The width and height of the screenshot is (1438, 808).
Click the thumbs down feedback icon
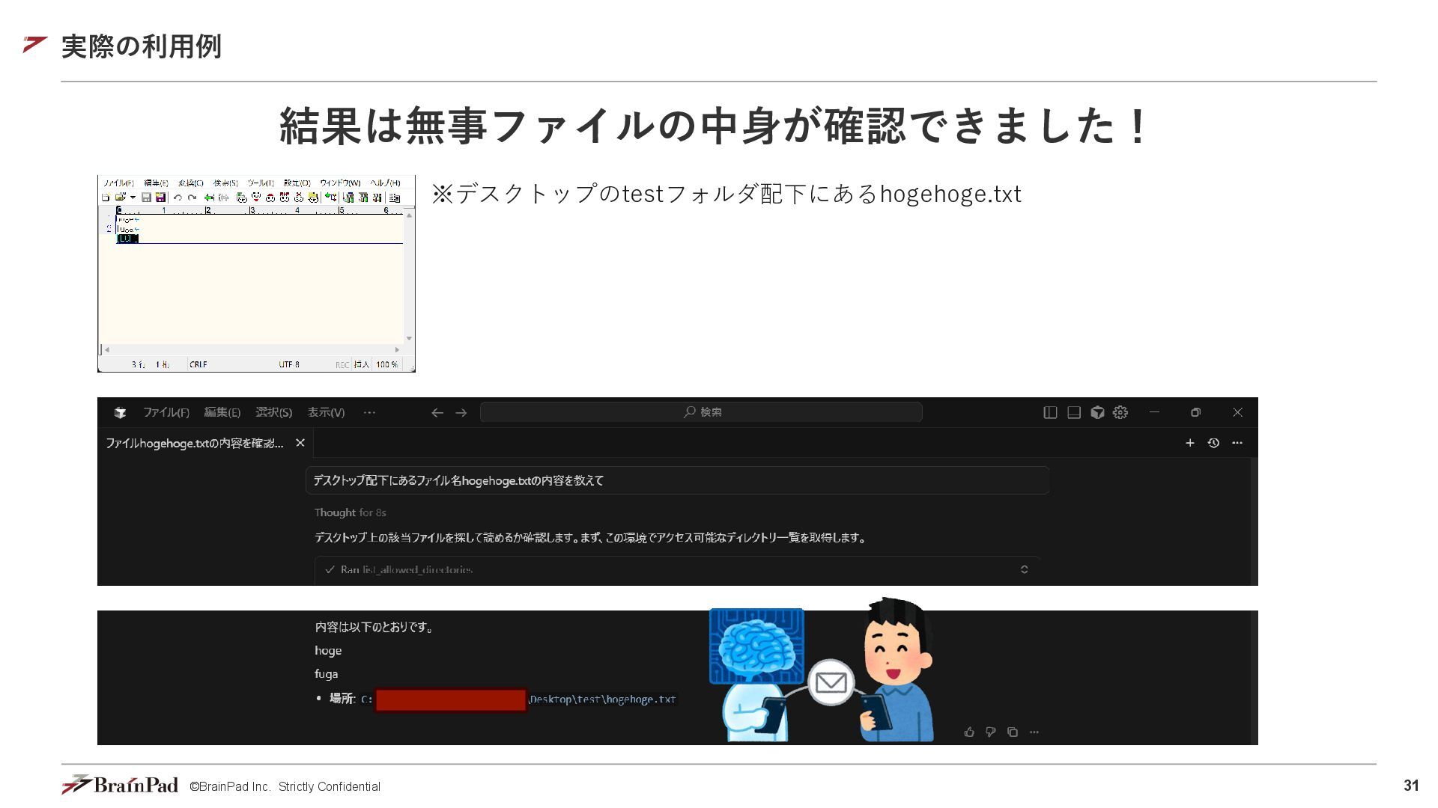[x=991, y=732]
